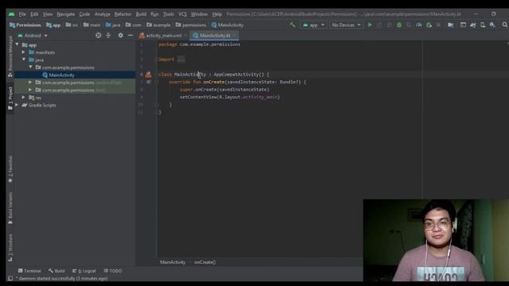Click the Profile app icon
Image resolution: width=509 pixels, height=286 pixels.
point(419,25)
